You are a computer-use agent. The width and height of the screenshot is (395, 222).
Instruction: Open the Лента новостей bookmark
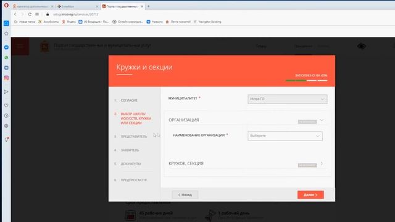point(178,22)
